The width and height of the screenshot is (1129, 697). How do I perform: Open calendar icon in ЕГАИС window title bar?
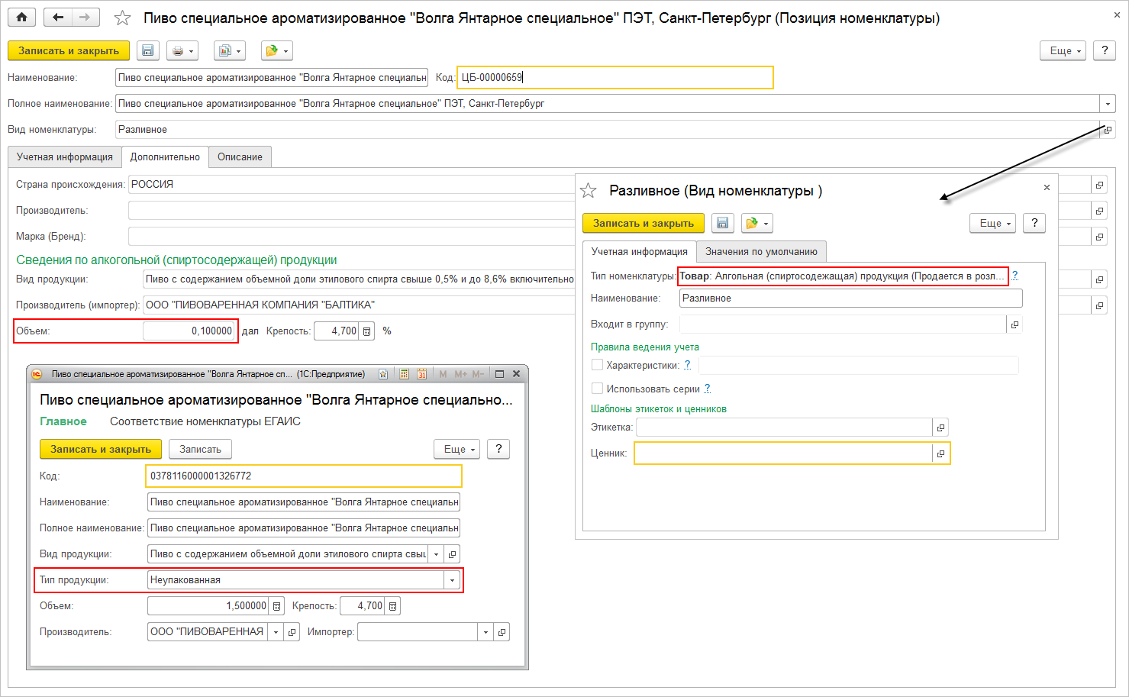[421, 374]
